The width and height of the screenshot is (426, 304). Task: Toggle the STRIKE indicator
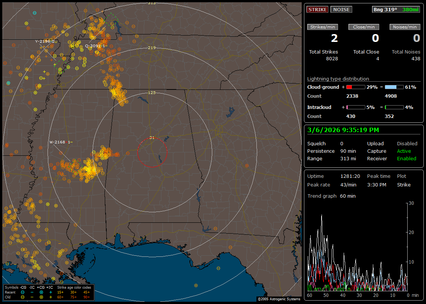317,9
